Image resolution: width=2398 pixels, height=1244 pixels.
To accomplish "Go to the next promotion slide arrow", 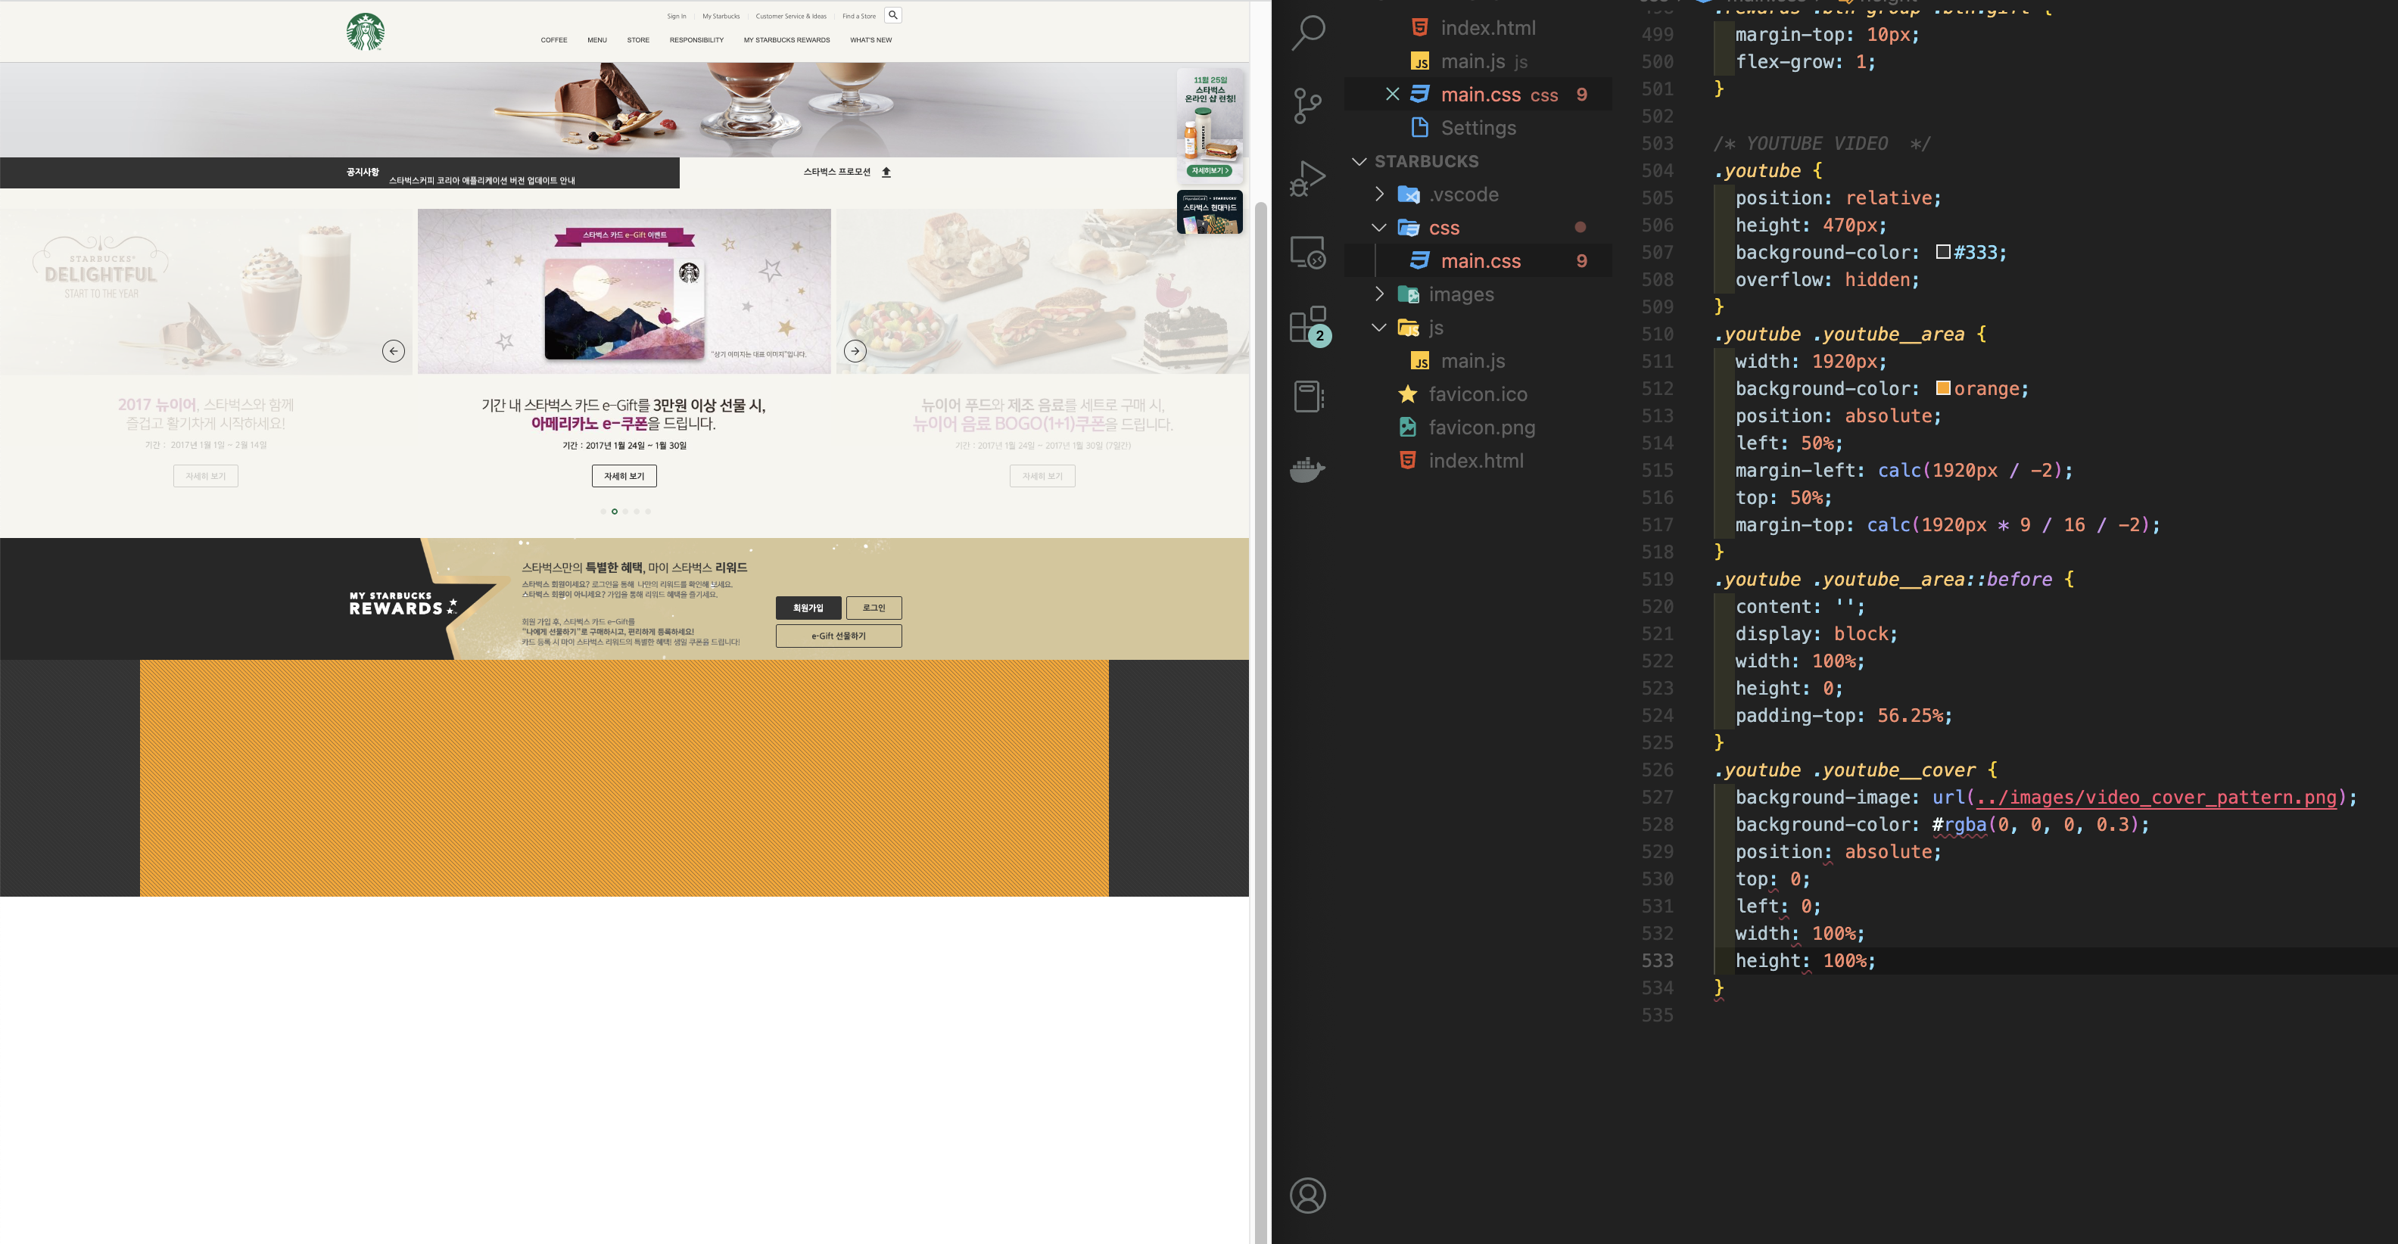I will pos(855,351).
